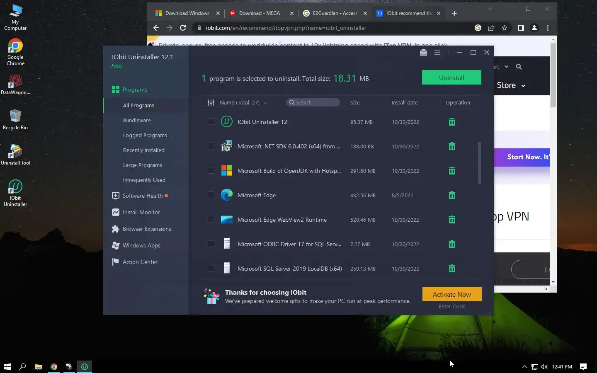
Task: Switch to Download - MEGA Chrome tab
Action: [260, 13]
